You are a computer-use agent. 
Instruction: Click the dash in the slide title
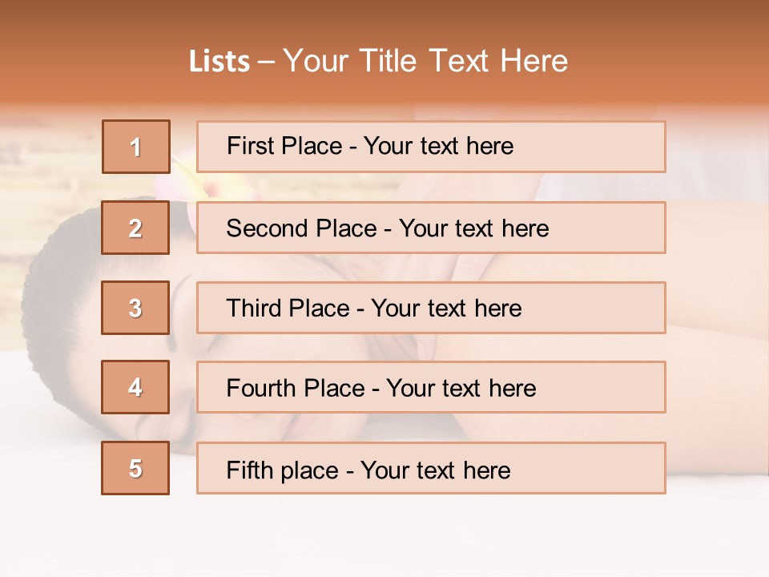click(x=266, y=62)
